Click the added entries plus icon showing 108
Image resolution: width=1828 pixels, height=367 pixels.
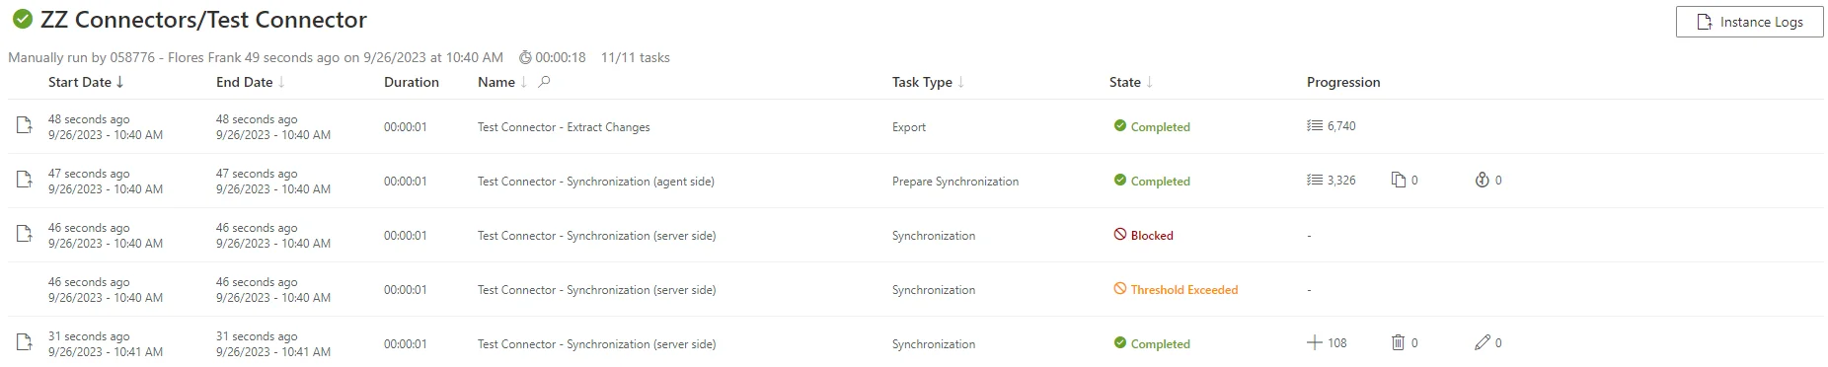[x=1314, y=343]
